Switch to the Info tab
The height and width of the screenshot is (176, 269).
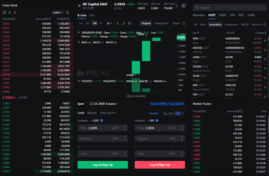click(x=92, y=15)
